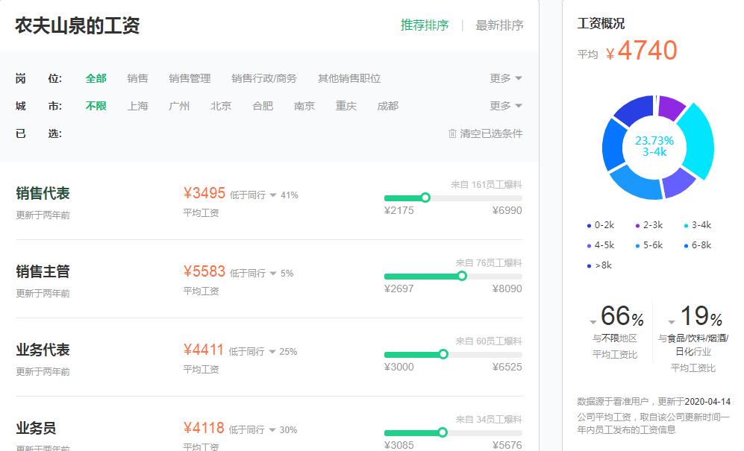Click the down arrow beside 66%
The image size is (744, 451).
tap(593, 323)
